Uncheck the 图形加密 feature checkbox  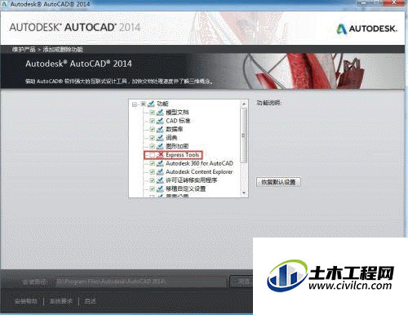153,146
